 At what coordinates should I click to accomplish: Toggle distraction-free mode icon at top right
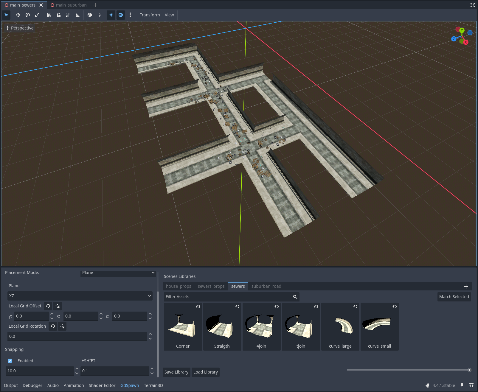[472, 5]
